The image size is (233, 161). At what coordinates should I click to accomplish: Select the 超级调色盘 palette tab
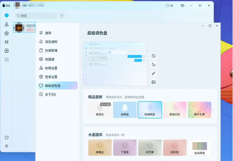[x=57, y=86]
